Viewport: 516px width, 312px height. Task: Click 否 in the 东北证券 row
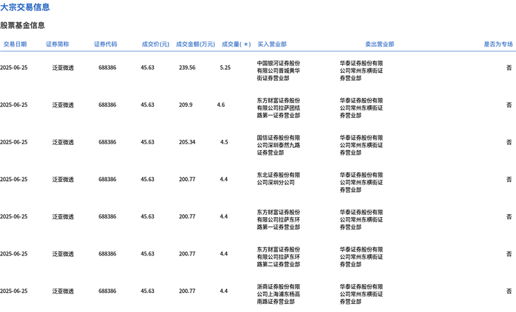coord(509,180)
